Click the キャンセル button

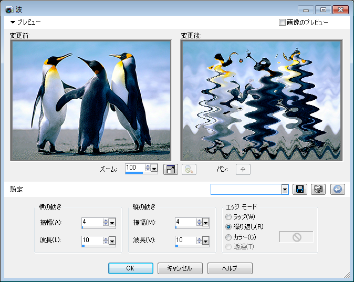point(180,268)
